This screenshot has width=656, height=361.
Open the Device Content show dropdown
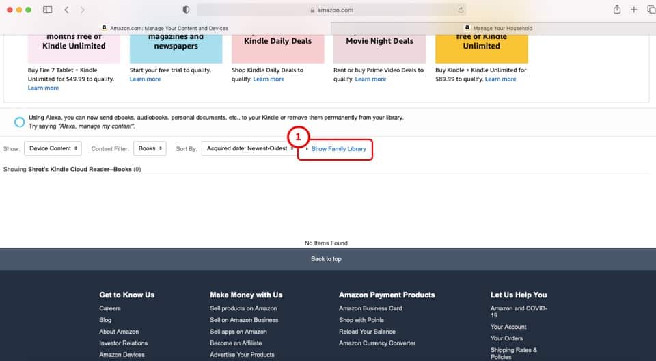pyautogui.click(x=53, y=148)
